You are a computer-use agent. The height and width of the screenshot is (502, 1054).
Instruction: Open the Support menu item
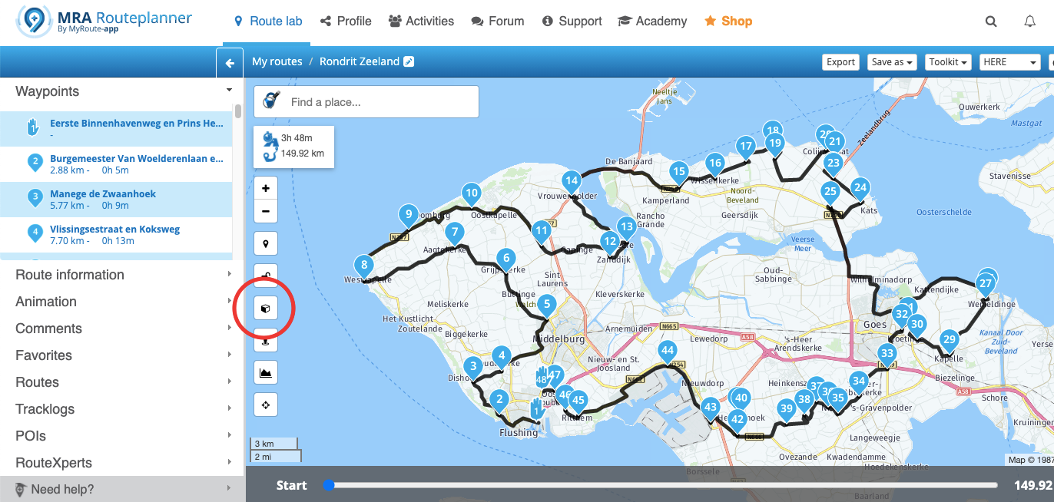click(x=572, y=21)
